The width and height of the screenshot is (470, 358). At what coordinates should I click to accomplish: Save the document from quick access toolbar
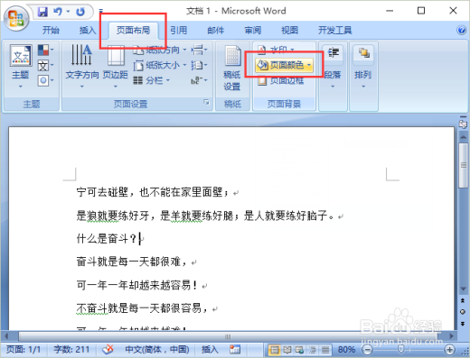click(x=42, y=12)
